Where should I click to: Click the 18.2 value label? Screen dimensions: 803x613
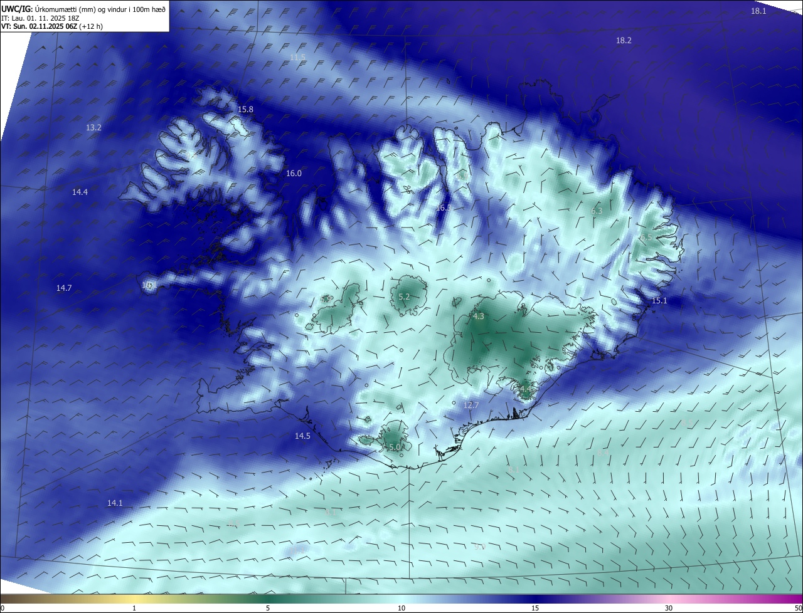tap(624, 40)
